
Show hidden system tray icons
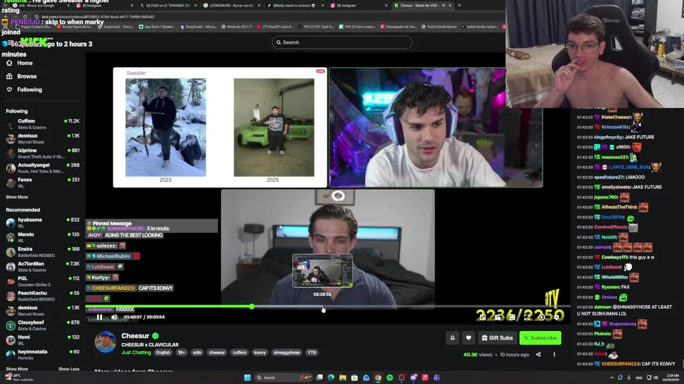[612, 378]
